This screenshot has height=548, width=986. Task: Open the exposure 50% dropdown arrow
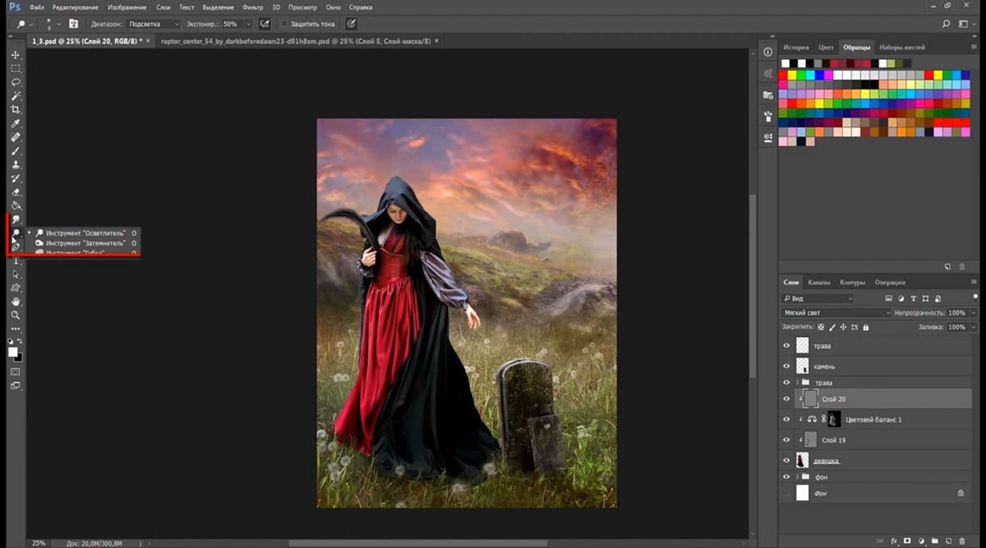pos(248,24)
